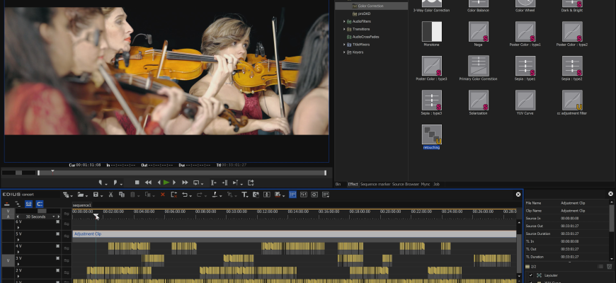The height and width of the screenshot is (283, 616).
Task: Open the vectorscope/waveform monitor icon
Action: [x=314, y=195]
